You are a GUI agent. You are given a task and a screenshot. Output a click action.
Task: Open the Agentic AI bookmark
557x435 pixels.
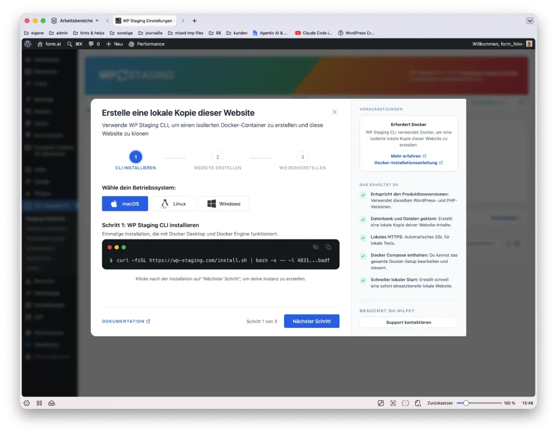point(270,33)
